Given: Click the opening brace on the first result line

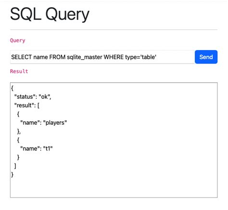Looking at the screenshot, I should click(13, 88).
